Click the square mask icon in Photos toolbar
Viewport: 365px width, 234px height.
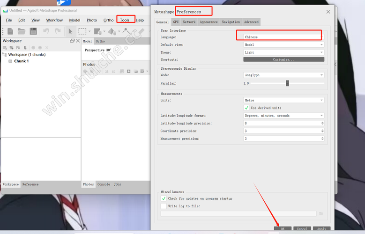[129, 71]
